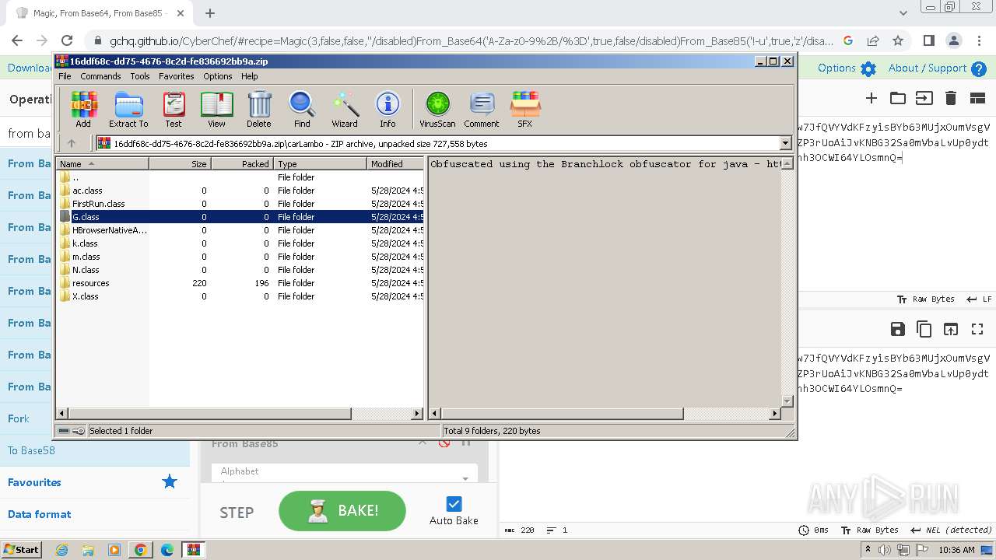Open the Commands menu
Image resolution: width=996 pixels, height=560 pixels.
point(100,76)
